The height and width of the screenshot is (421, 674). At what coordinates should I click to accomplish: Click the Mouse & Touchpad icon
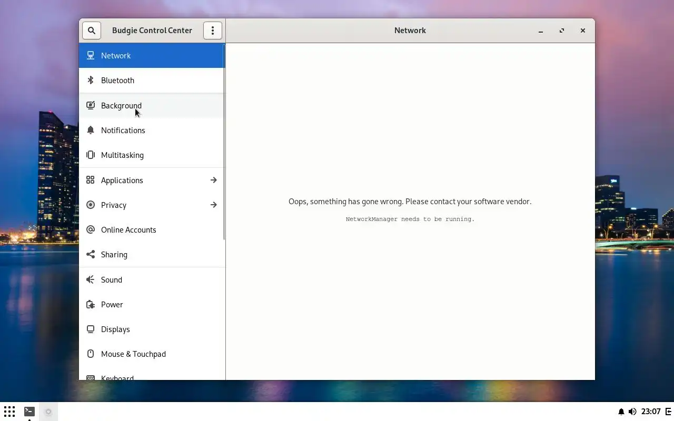(x=91, y=354)
